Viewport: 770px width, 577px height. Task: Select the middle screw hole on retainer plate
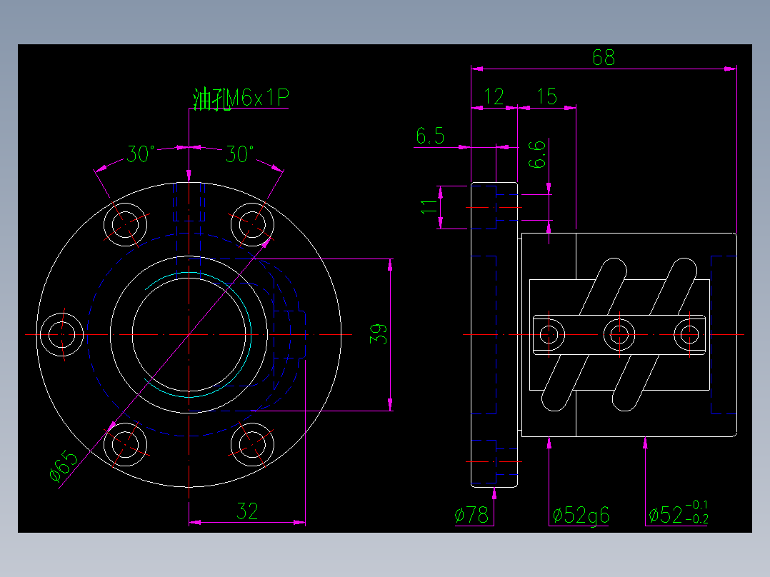[x=619, y=334]
